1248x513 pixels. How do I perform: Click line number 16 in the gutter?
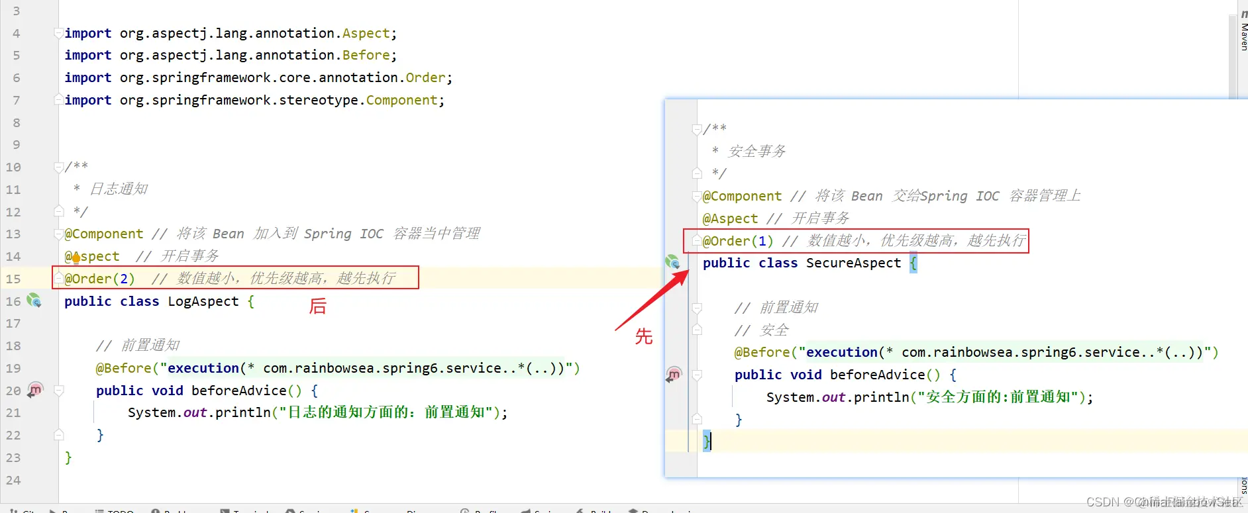(x=13, y=301)
